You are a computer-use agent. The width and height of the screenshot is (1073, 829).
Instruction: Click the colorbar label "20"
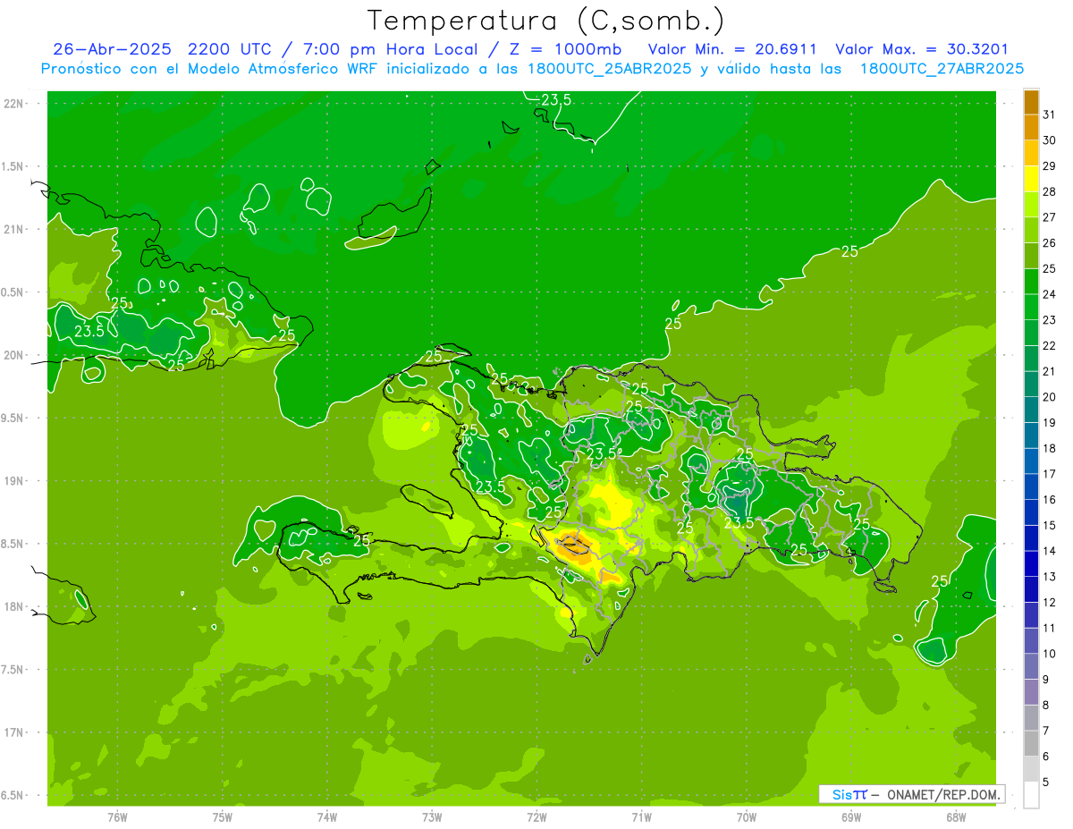coord(1050,397)
